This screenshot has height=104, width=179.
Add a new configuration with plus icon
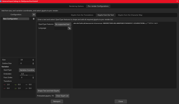[x=34, y=15]
